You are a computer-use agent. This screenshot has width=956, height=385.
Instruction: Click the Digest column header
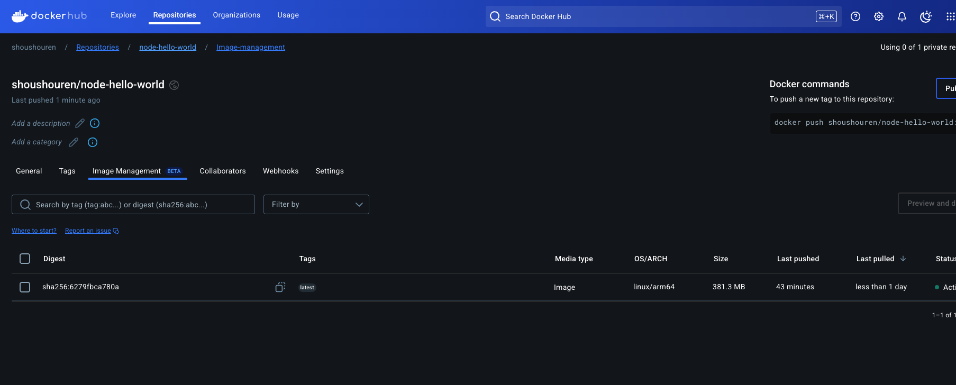54,259
